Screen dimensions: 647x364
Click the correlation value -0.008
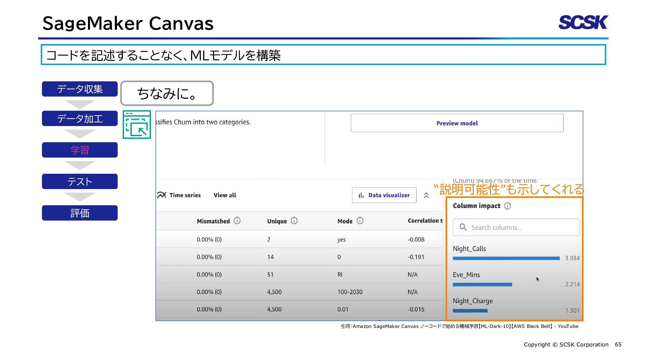(x=416, y=240)
